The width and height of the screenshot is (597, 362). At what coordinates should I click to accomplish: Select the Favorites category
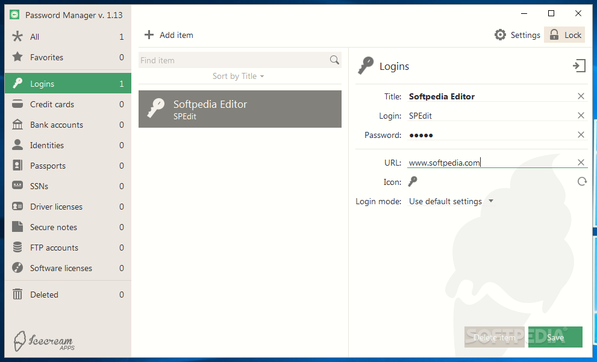[67, 57]
